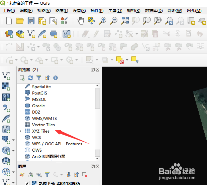Select WFS / OGC API - Features item
This screenshot has width=207, height=185.
[57, 144]
